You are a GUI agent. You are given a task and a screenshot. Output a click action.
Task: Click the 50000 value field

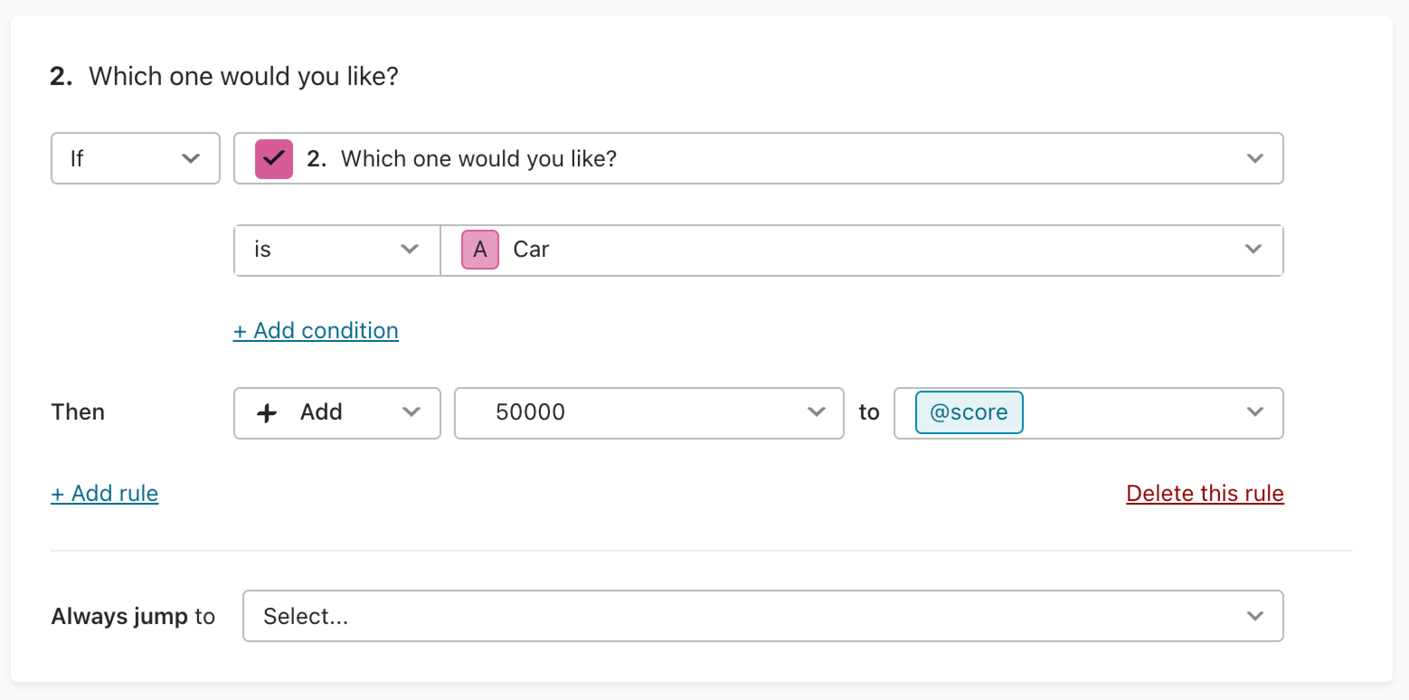(x=649, y=413)
